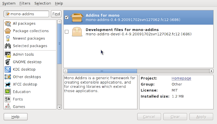This screenshot has width=217, height=124.
Task: Click the category list vertical scrollbar thumb
Action: (x=59, y=44)
